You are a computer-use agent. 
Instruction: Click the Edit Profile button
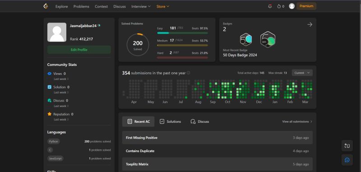click(79, 50)
